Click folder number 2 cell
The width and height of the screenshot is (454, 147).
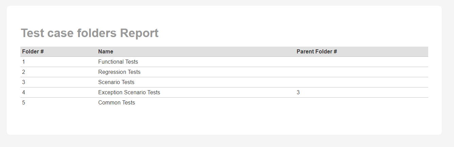click(24, 72)
